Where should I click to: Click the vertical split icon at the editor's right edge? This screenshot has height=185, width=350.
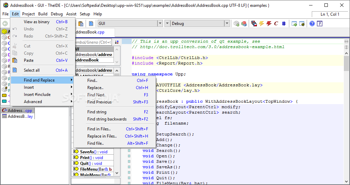(x=346, y=47)
